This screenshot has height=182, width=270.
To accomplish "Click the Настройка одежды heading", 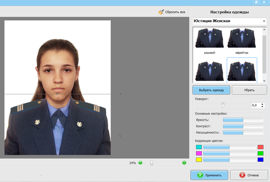I will click(x=229, y=12).
